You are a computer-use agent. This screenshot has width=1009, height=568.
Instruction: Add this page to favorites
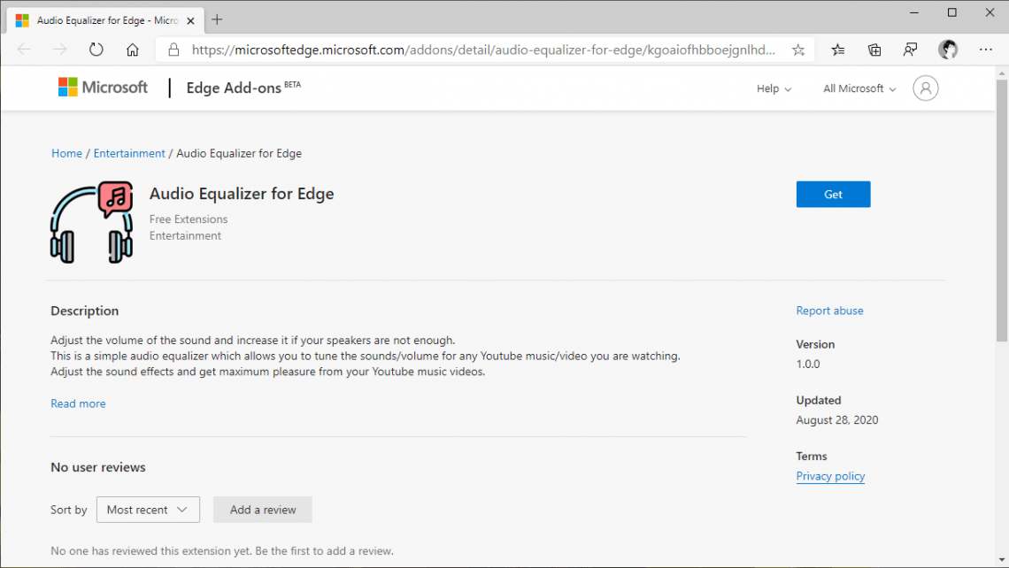pyautogui.click(x=797, y=50)
